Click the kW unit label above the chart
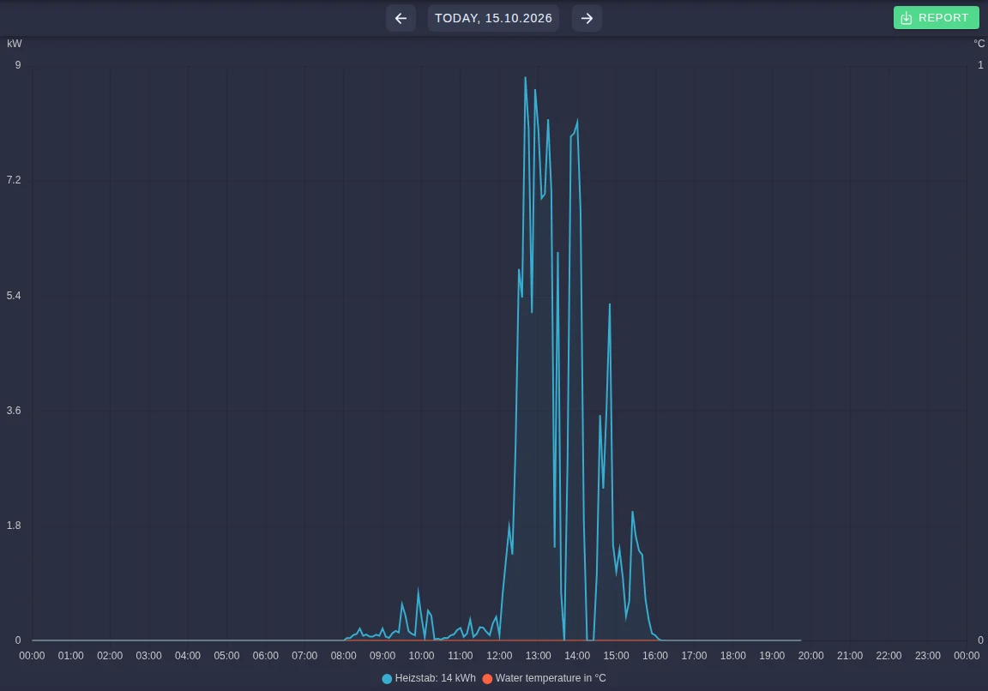Image resolution: width=988 pixels, height=691 pixels. tap(15, 44)
